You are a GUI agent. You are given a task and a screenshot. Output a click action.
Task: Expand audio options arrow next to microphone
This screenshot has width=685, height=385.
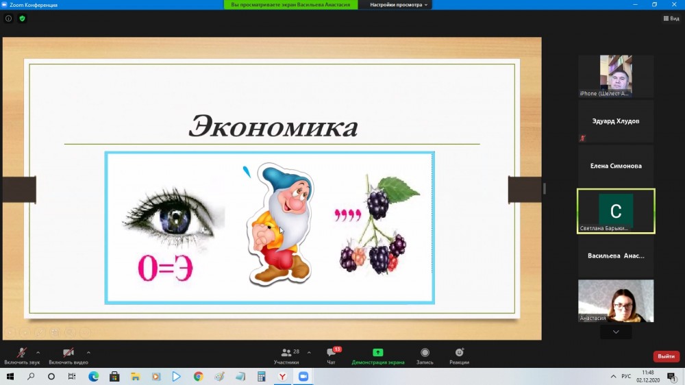pyautogui.click(x=38, y=352)
